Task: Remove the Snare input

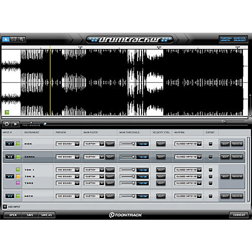Action: pyautogui.click(x=237, y=157)
